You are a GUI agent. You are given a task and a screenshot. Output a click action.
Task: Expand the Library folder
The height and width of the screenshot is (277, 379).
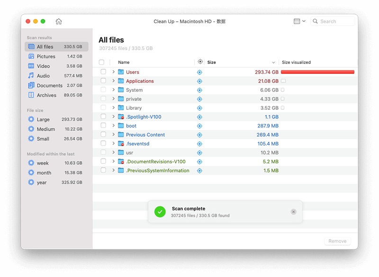click(x=113, y=107)
